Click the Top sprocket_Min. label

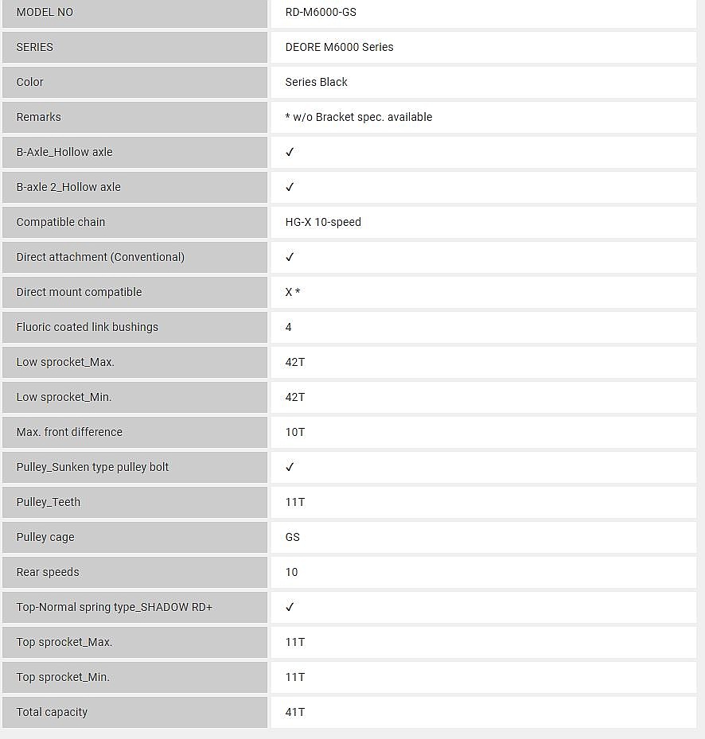point(63,677)
